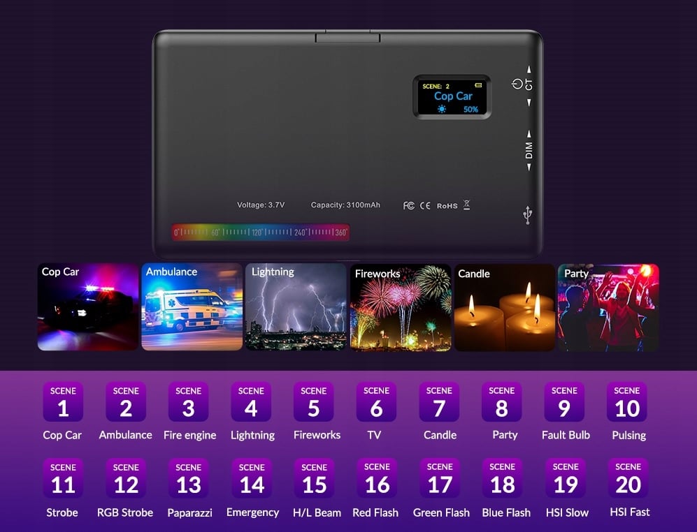Click the rainbow hue scale bar
Viewport: 697px width, 532px height.
click(261, 232)
